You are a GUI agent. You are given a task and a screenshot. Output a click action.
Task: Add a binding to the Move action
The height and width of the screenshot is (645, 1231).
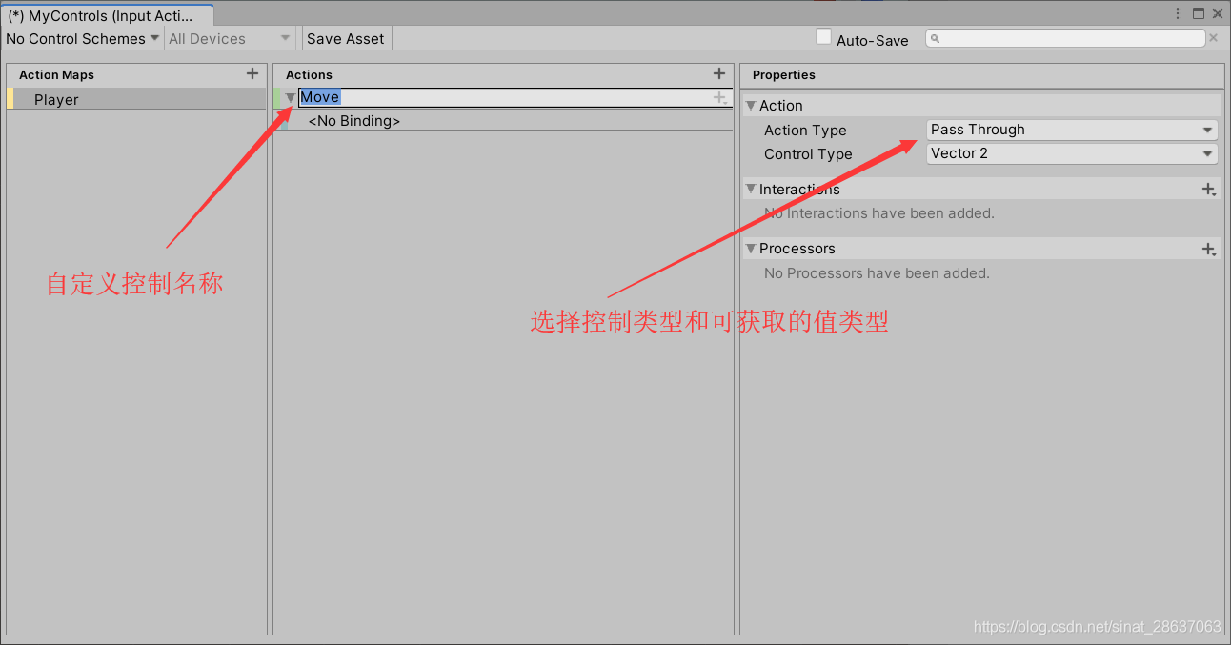pos(720,96)
